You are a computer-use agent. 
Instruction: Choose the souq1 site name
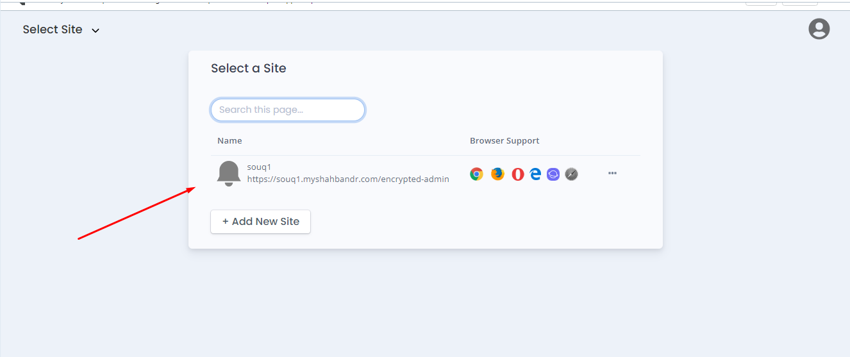259,167
